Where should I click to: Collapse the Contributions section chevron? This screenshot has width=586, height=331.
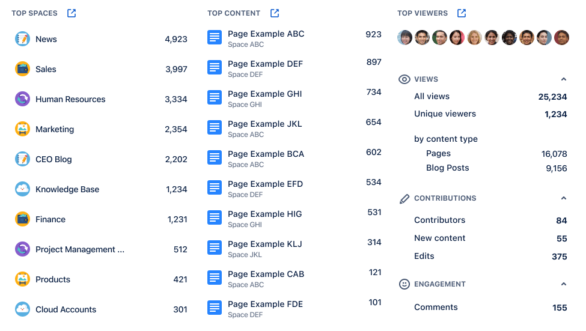tap(563, 198)
